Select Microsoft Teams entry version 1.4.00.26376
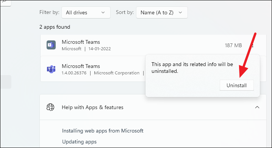This screenshot has height=148, width=272. tap(93, 69)
